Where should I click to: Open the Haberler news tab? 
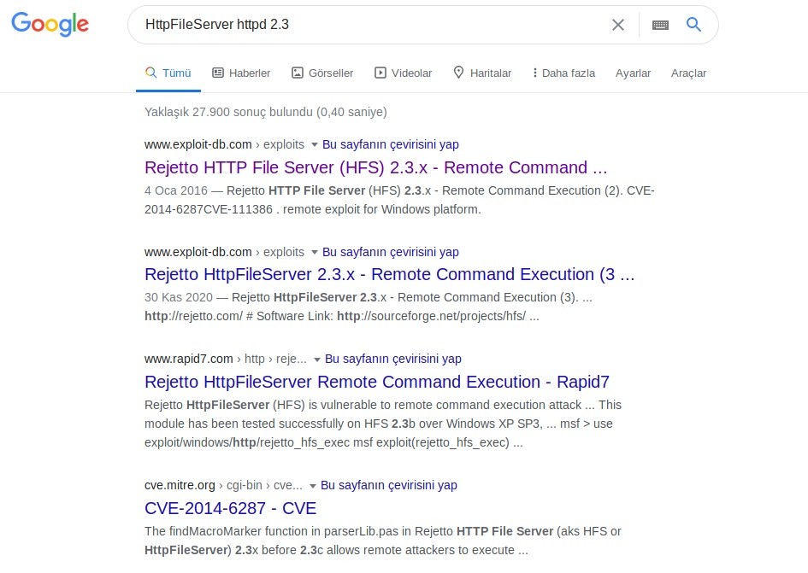pos(241,73)
